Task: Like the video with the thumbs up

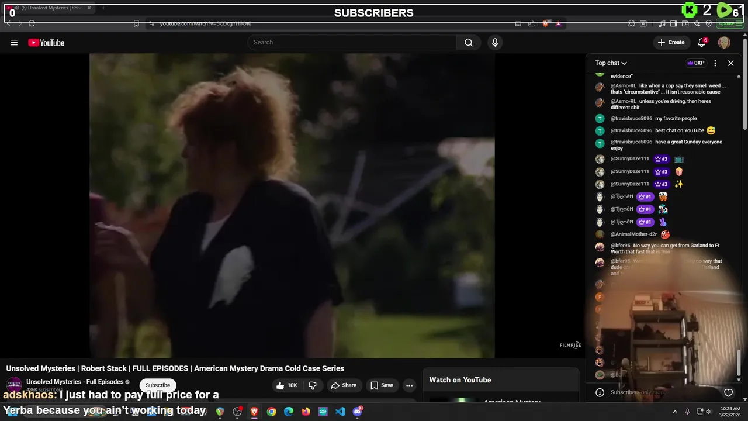Action: pyautogui.click(x=287, y=385)
